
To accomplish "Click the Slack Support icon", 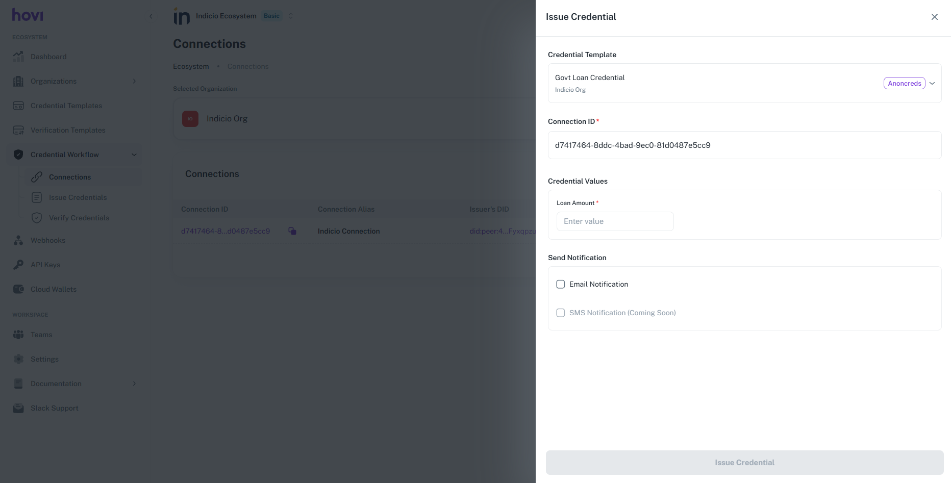I will pyautogui.click(x=18, y=408).
